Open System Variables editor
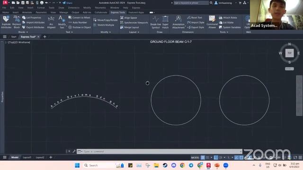303x170 pixels. [230, 27]
